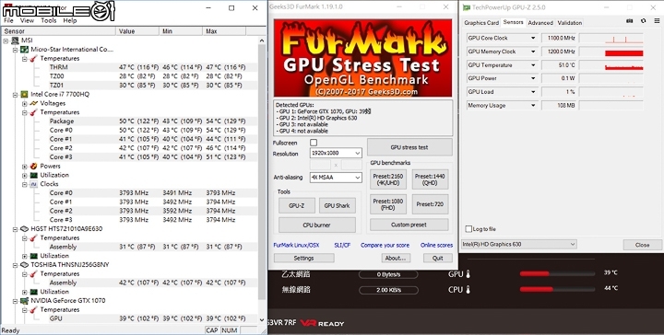Click the NVIDIA GeForce GTX 1070 card icon
664x335 pixels.
click(x=25, y=301)
